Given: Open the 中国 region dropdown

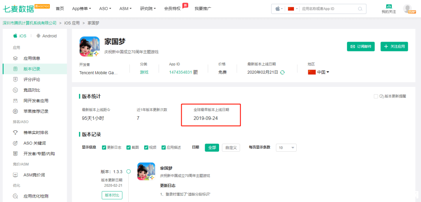Looking at the screenshot, I should [323, 72].
